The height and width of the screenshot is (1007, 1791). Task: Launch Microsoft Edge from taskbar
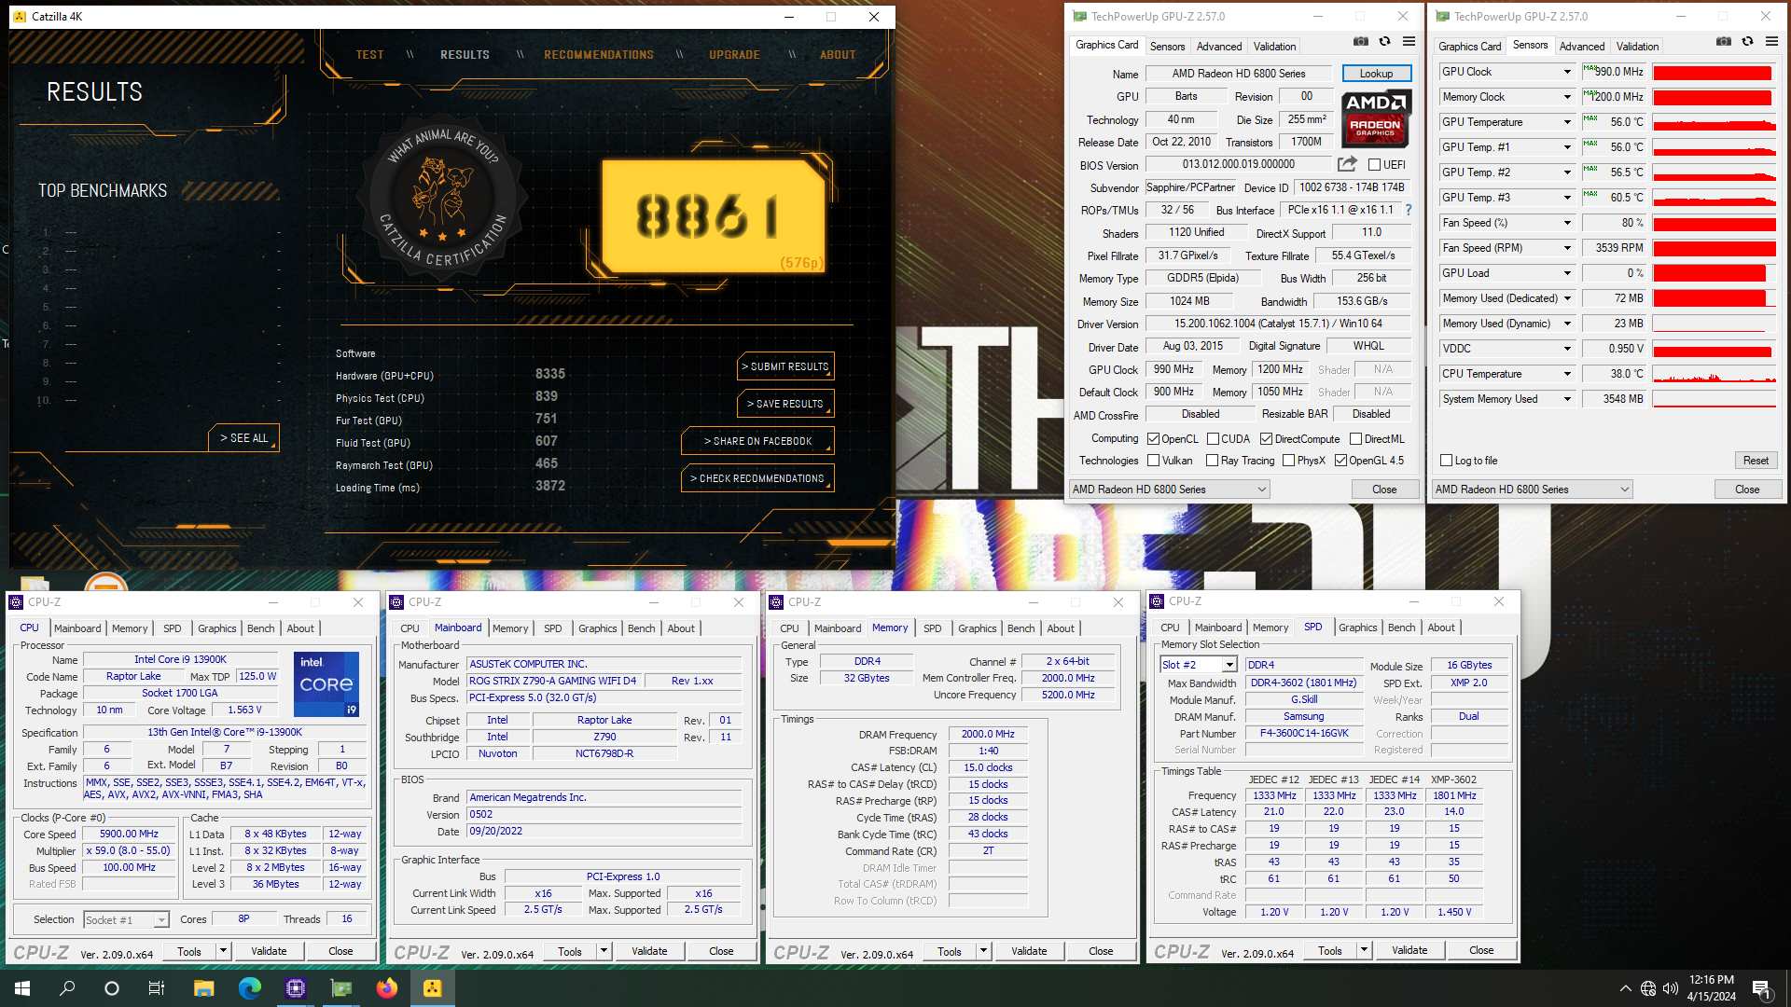[x=250, y=988]
